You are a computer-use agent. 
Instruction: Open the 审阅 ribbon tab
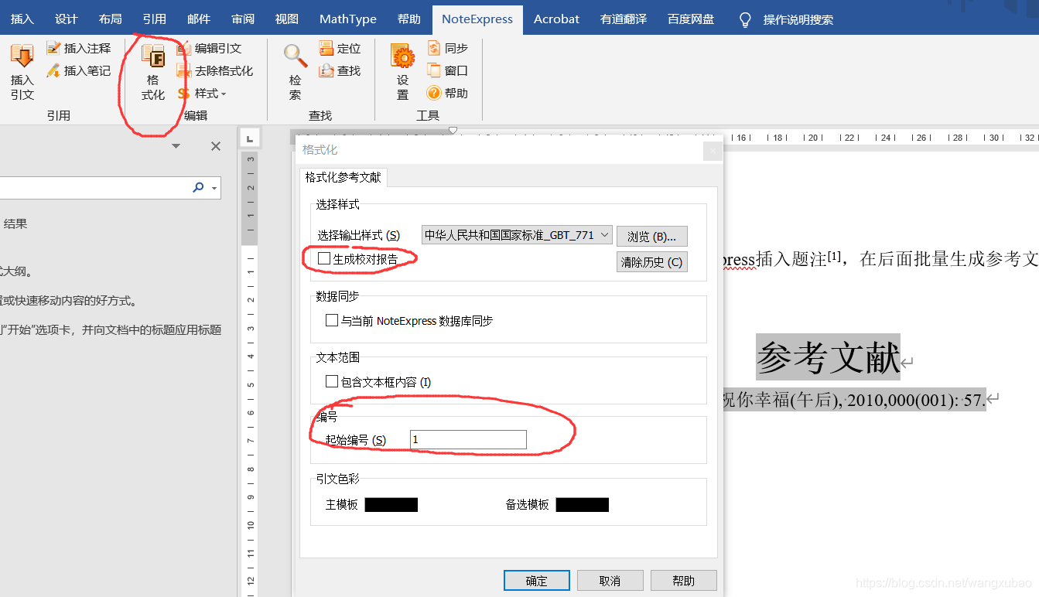(242, 19)
